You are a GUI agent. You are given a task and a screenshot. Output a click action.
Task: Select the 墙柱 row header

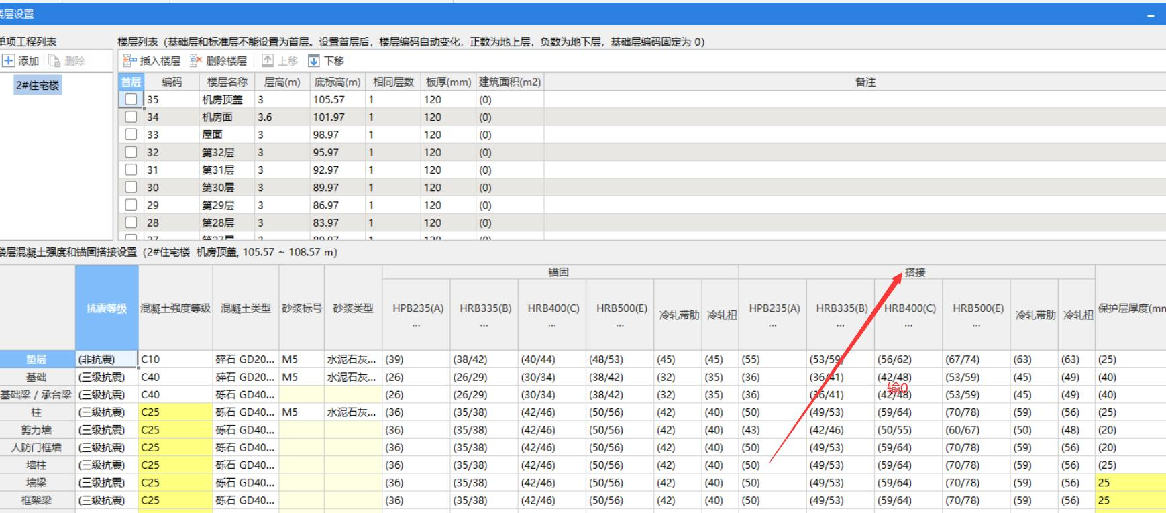coord(37,465)
